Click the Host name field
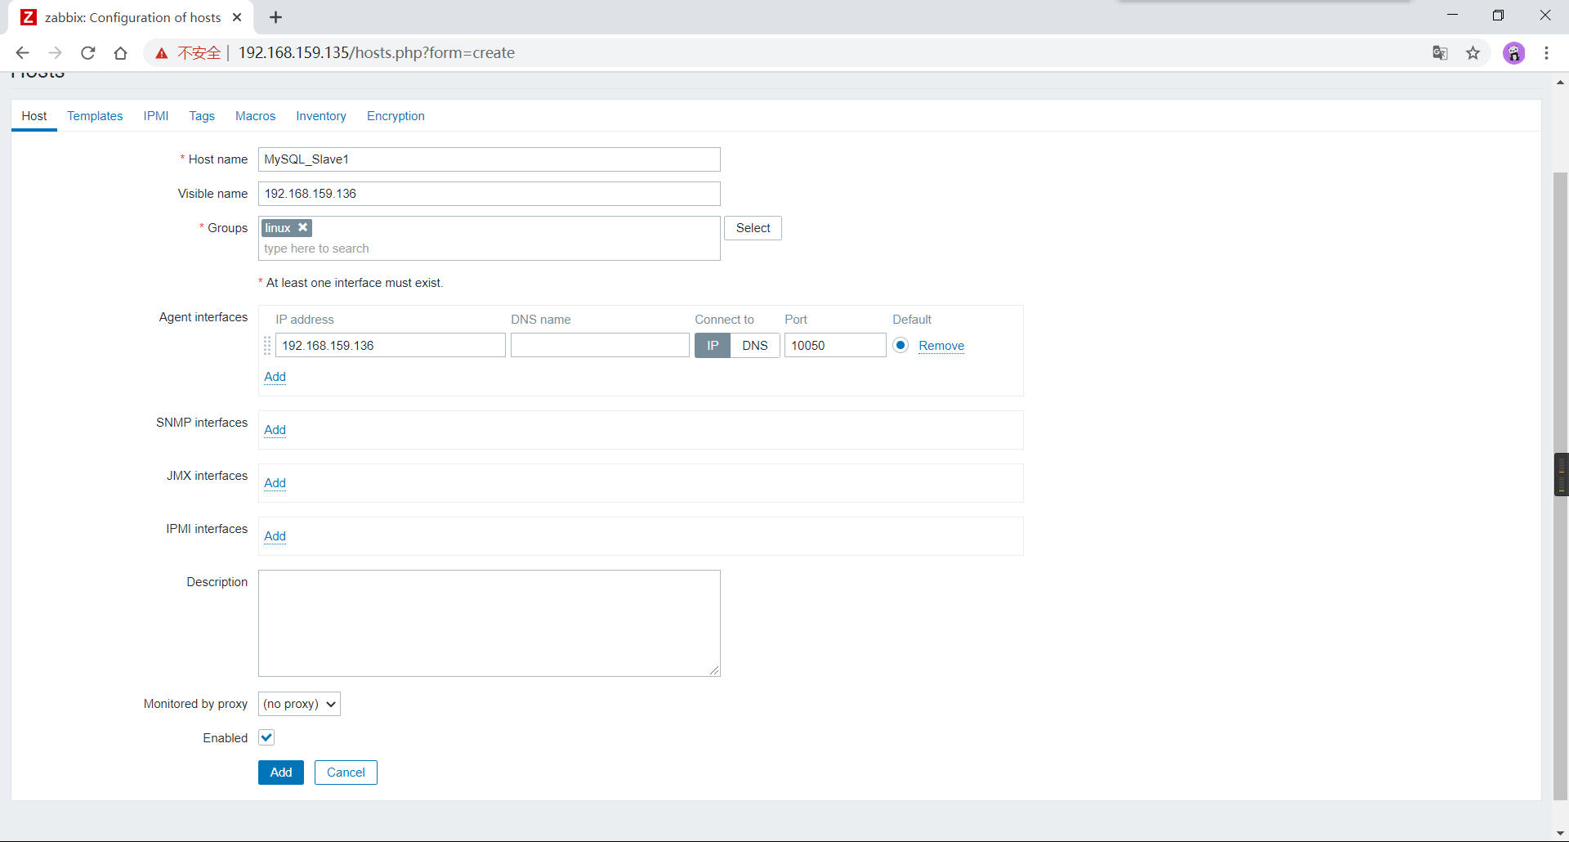The image size is (1569, 842). [489, 159]
